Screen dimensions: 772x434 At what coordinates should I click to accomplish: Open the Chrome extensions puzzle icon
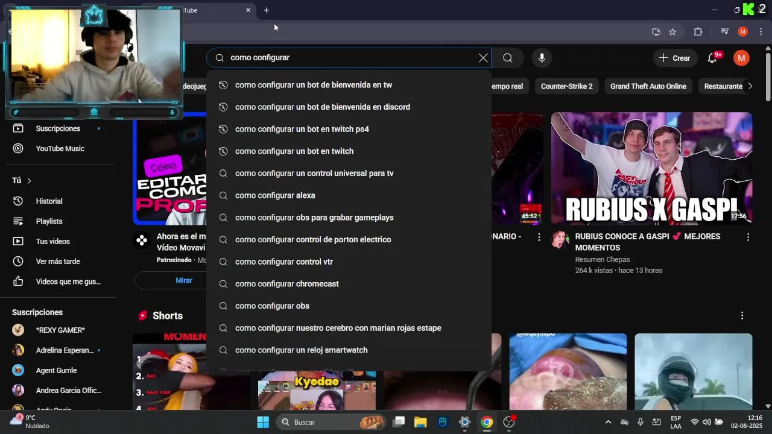(698, 32)
